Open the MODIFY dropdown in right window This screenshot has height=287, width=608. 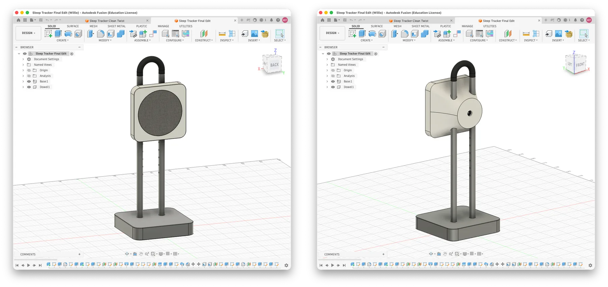point(409,41)
